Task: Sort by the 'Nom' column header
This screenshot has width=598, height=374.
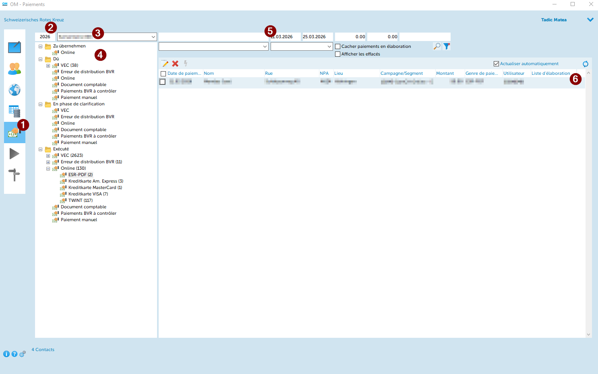Action: [x=209, y=73]
